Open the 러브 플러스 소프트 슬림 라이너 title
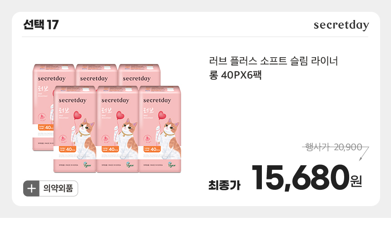This screenshot has height=227, width=391. click(x=273, y=61)
